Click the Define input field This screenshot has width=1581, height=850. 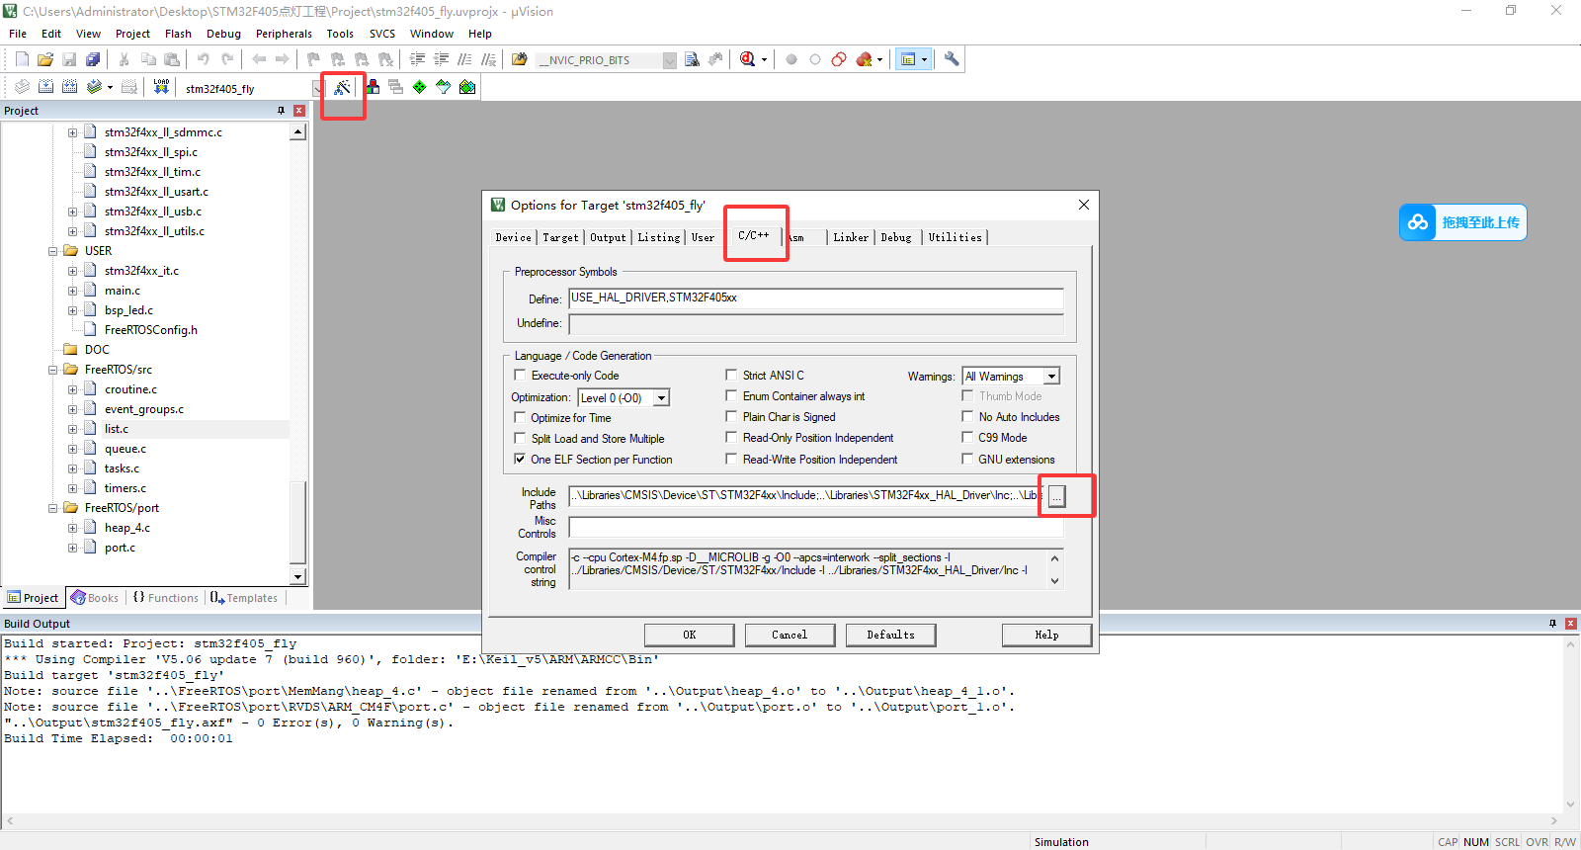coord(816,298)
